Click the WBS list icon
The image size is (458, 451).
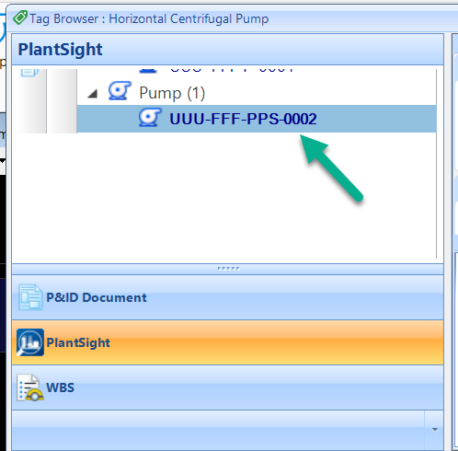tap(30, 387)
